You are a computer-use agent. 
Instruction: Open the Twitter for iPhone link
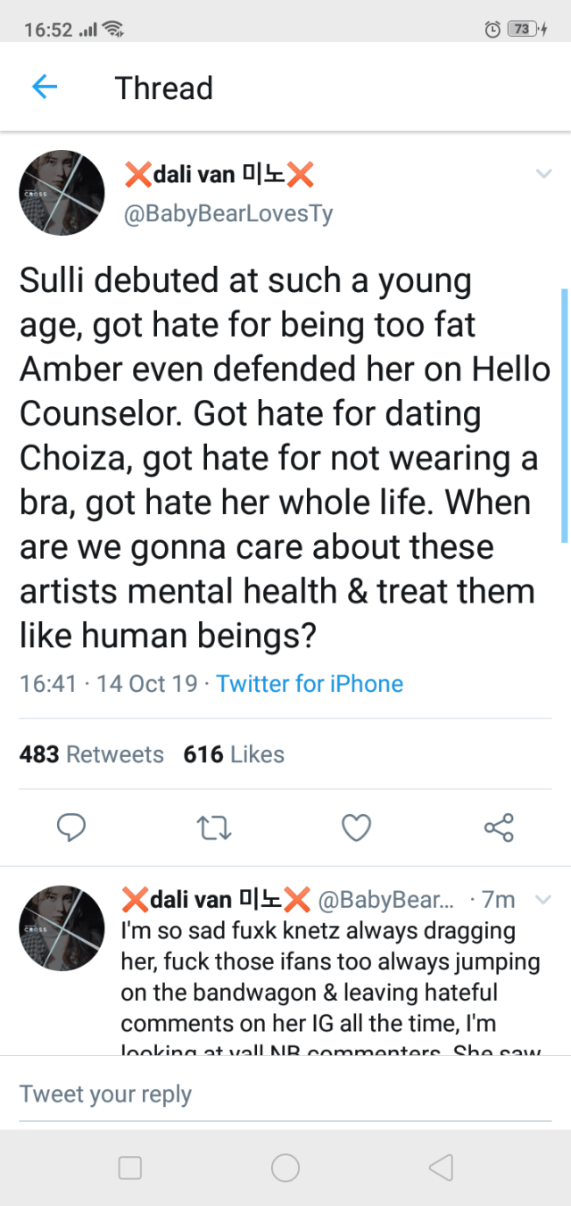[310, 684]
